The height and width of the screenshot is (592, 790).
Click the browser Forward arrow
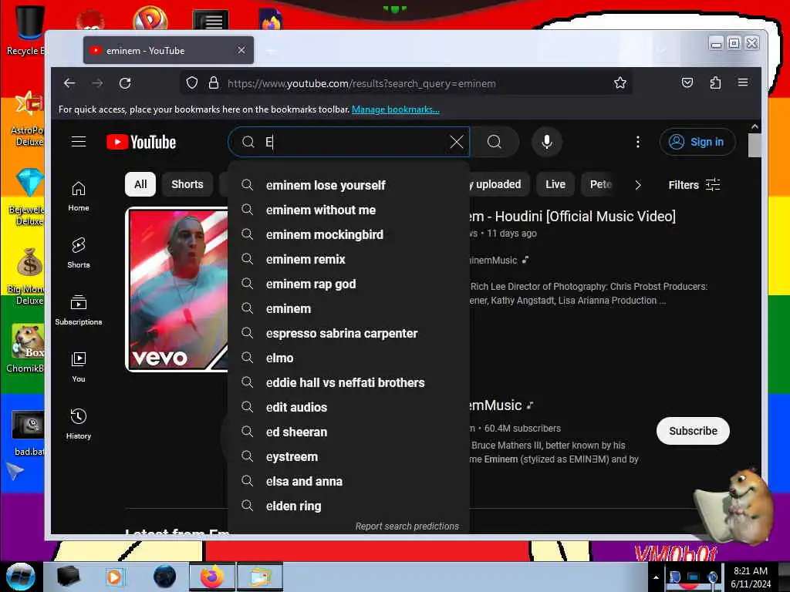coord(97,83)
